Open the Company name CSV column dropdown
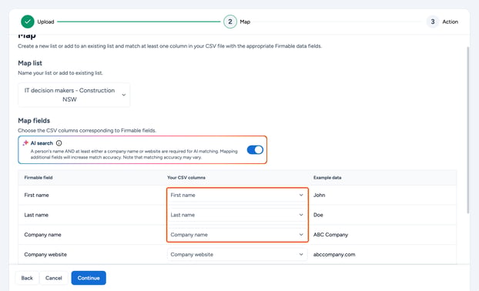This screenshot has height=291, width=479. point(237,235)
